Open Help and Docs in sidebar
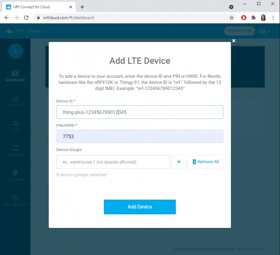 15,200
